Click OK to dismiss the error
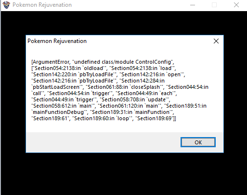 tap(198, 142)
